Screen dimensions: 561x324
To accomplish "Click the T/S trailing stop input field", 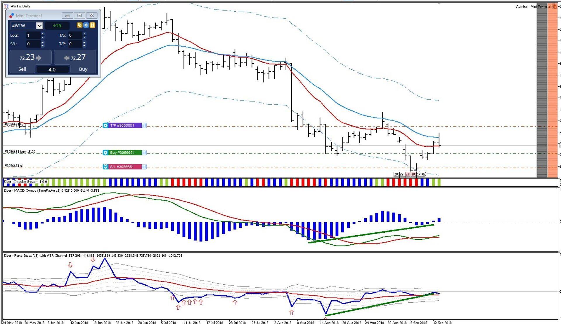I will pyautogui.click(x=75, y=36).
